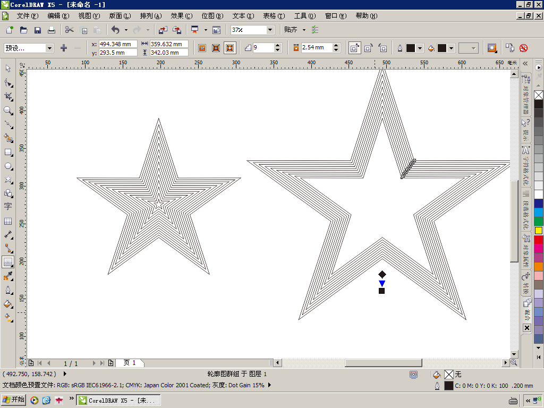Open the presets (预设) dropdown
544x408 pixels.
pos(49,48)
